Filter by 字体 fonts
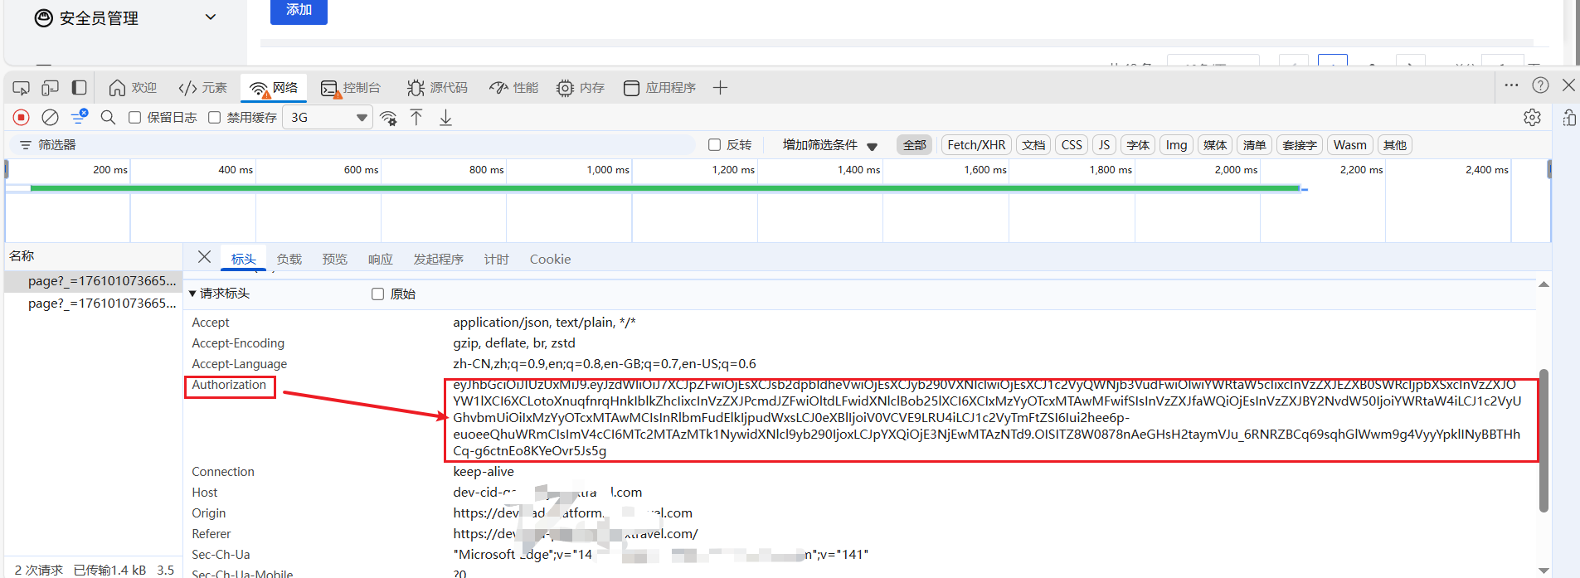 (1138, 145)
